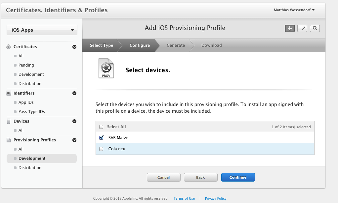Click the magnifier search icon

click(x=315, y=28)
